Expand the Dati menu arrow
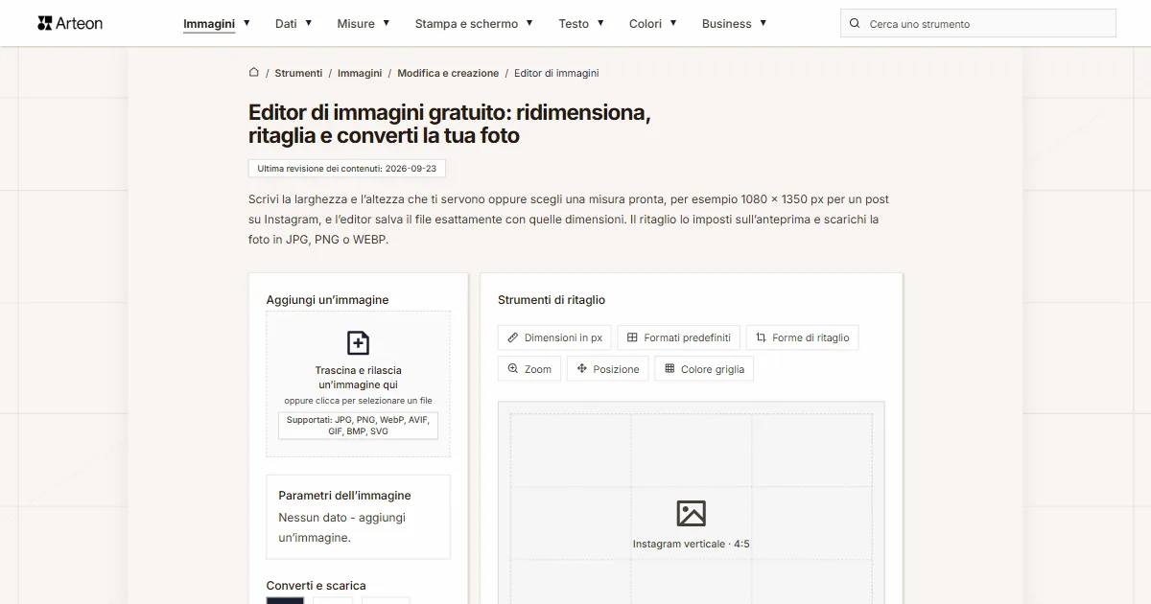The image size is (1151, 604). pyautogui.click(x=309, y=23)
